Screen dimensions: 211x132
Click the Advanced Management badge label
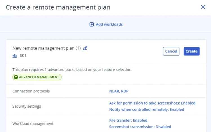coord(39,77)
